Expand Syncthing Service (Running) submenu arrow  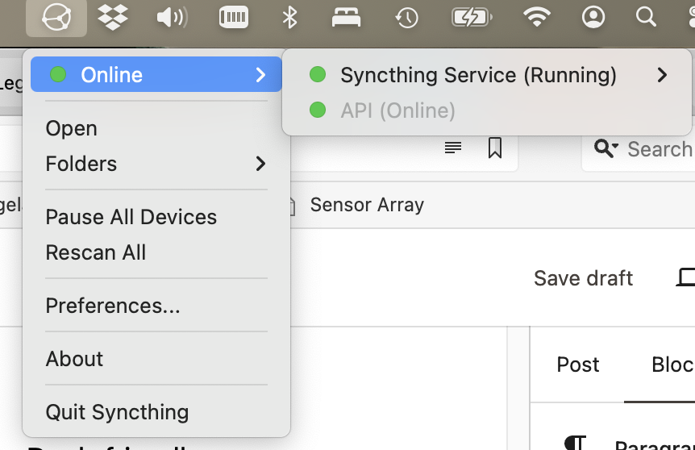(x=662, y=75)
